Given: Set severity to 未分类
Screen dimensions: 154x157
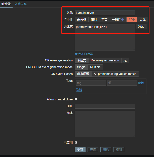Looking at the screenshot, I should (x=82, y=20).
